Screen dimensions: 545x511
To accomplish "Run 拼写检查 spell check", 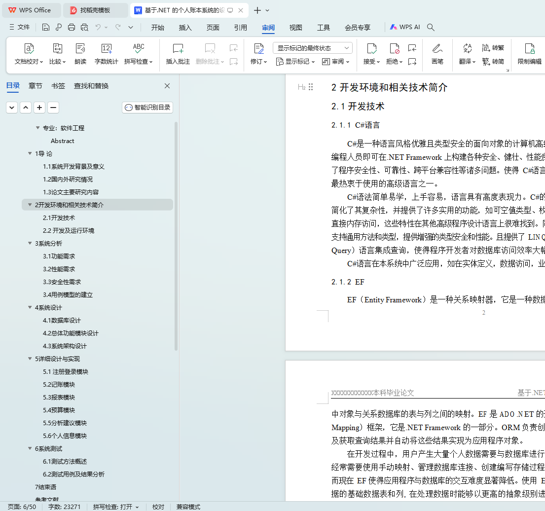I will (138, 54).
